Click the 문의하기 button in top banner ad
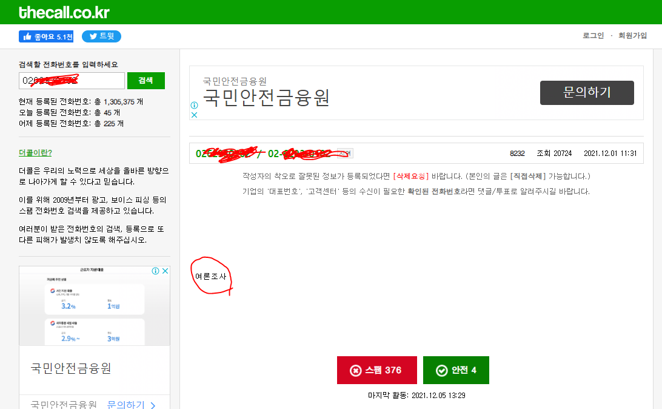Image resolution: width=662 pixels, height=409 pixels. 587,92
